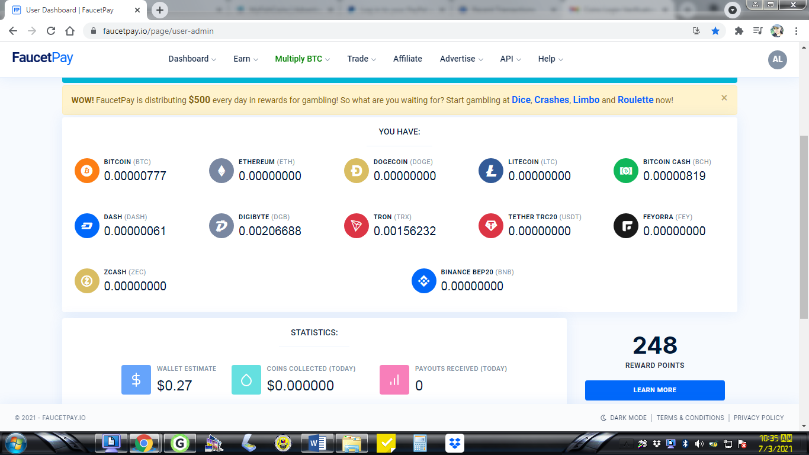This screenshot has width=809, height=455.
Task: Click the install app icon in address bar
Action: point(697,31)
